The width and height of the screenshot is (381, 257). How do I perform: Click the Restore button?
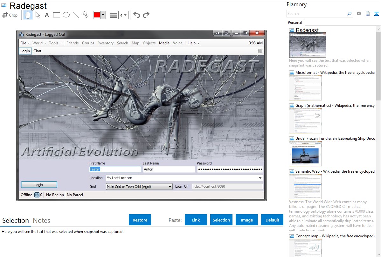coord(140,220)
